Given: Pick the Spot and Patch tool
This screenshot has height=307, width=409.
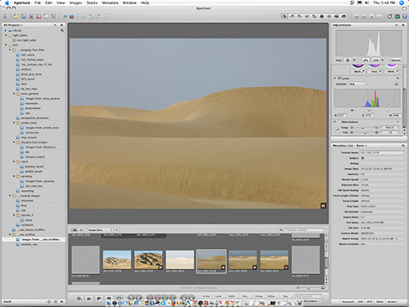Looking at the screenshot, I should [321, 16].
